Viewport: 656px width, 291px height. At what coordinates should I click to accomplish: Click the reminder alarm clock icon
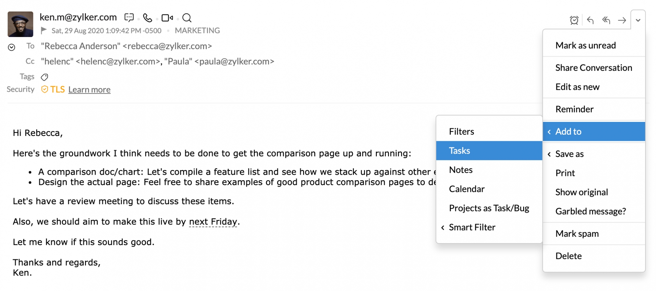[x=574, y=20]
